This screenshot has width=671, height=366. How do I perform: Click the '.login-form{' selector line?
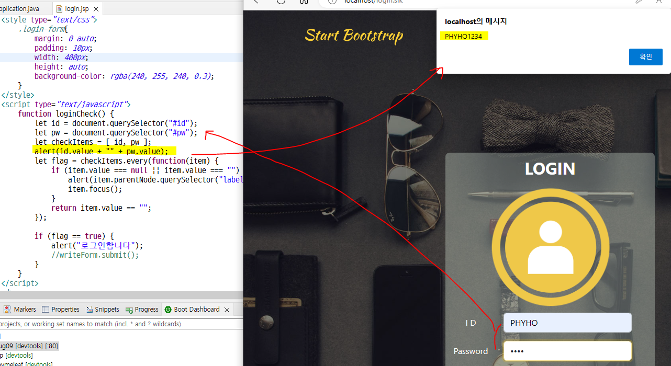(43, 29)
